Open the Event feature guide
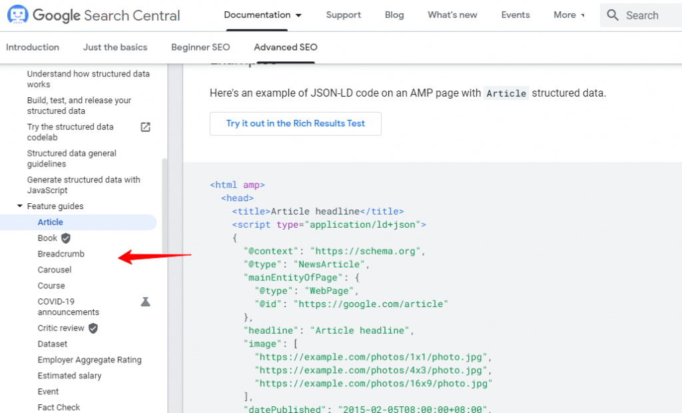This screenshot has height=413, width=682. (x=48, y=392)
